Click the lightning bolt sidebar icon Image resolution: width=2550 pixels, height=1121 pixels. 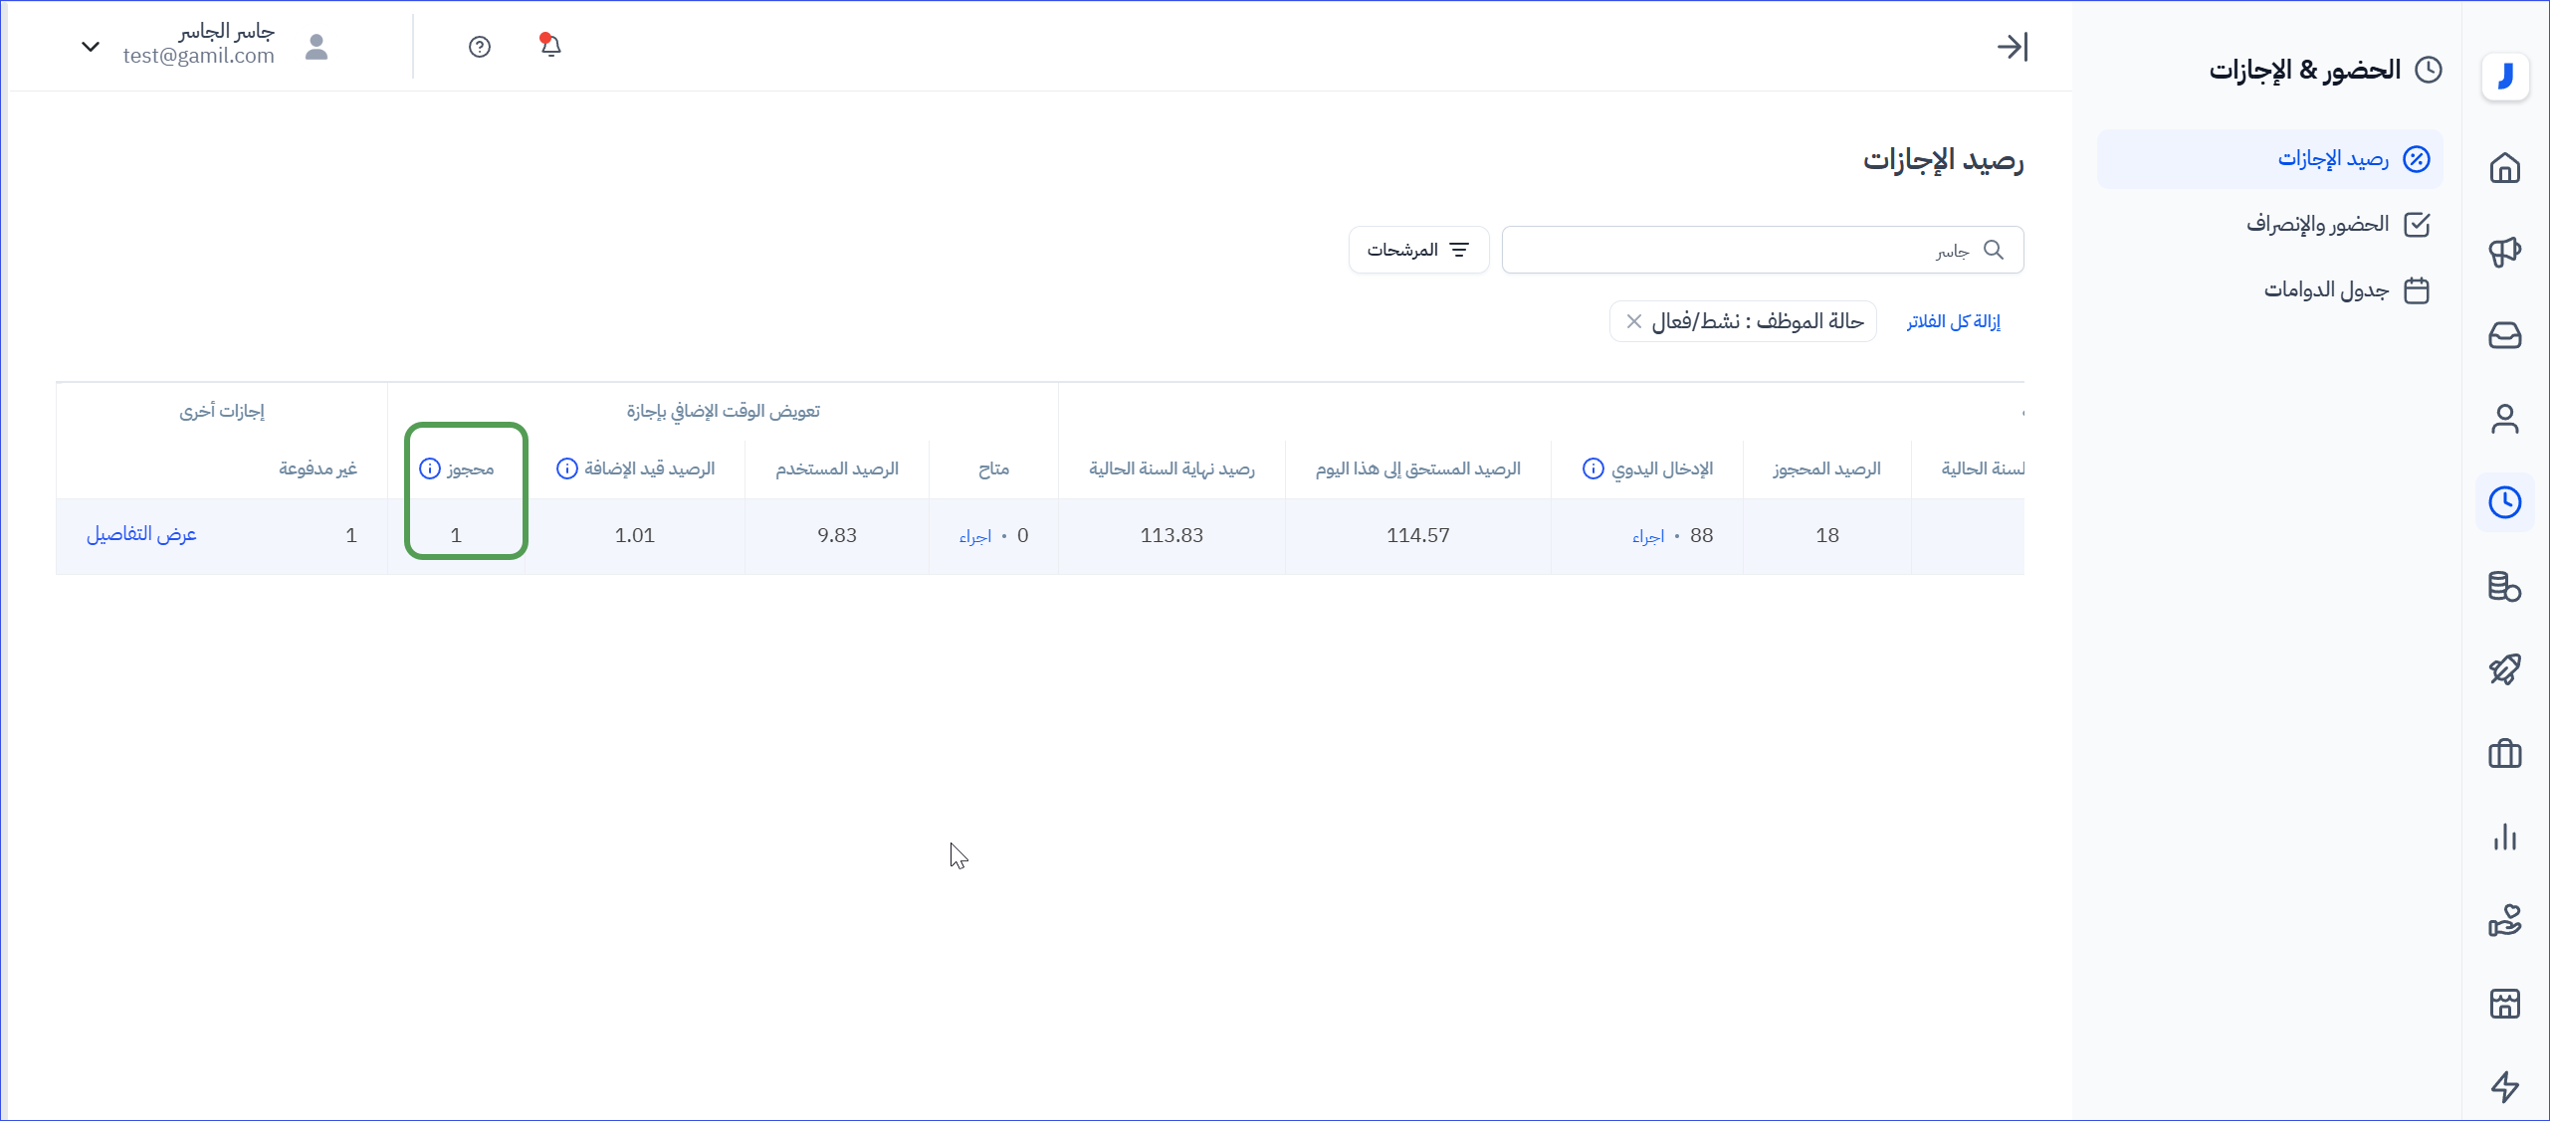tap(2504, 1086)
